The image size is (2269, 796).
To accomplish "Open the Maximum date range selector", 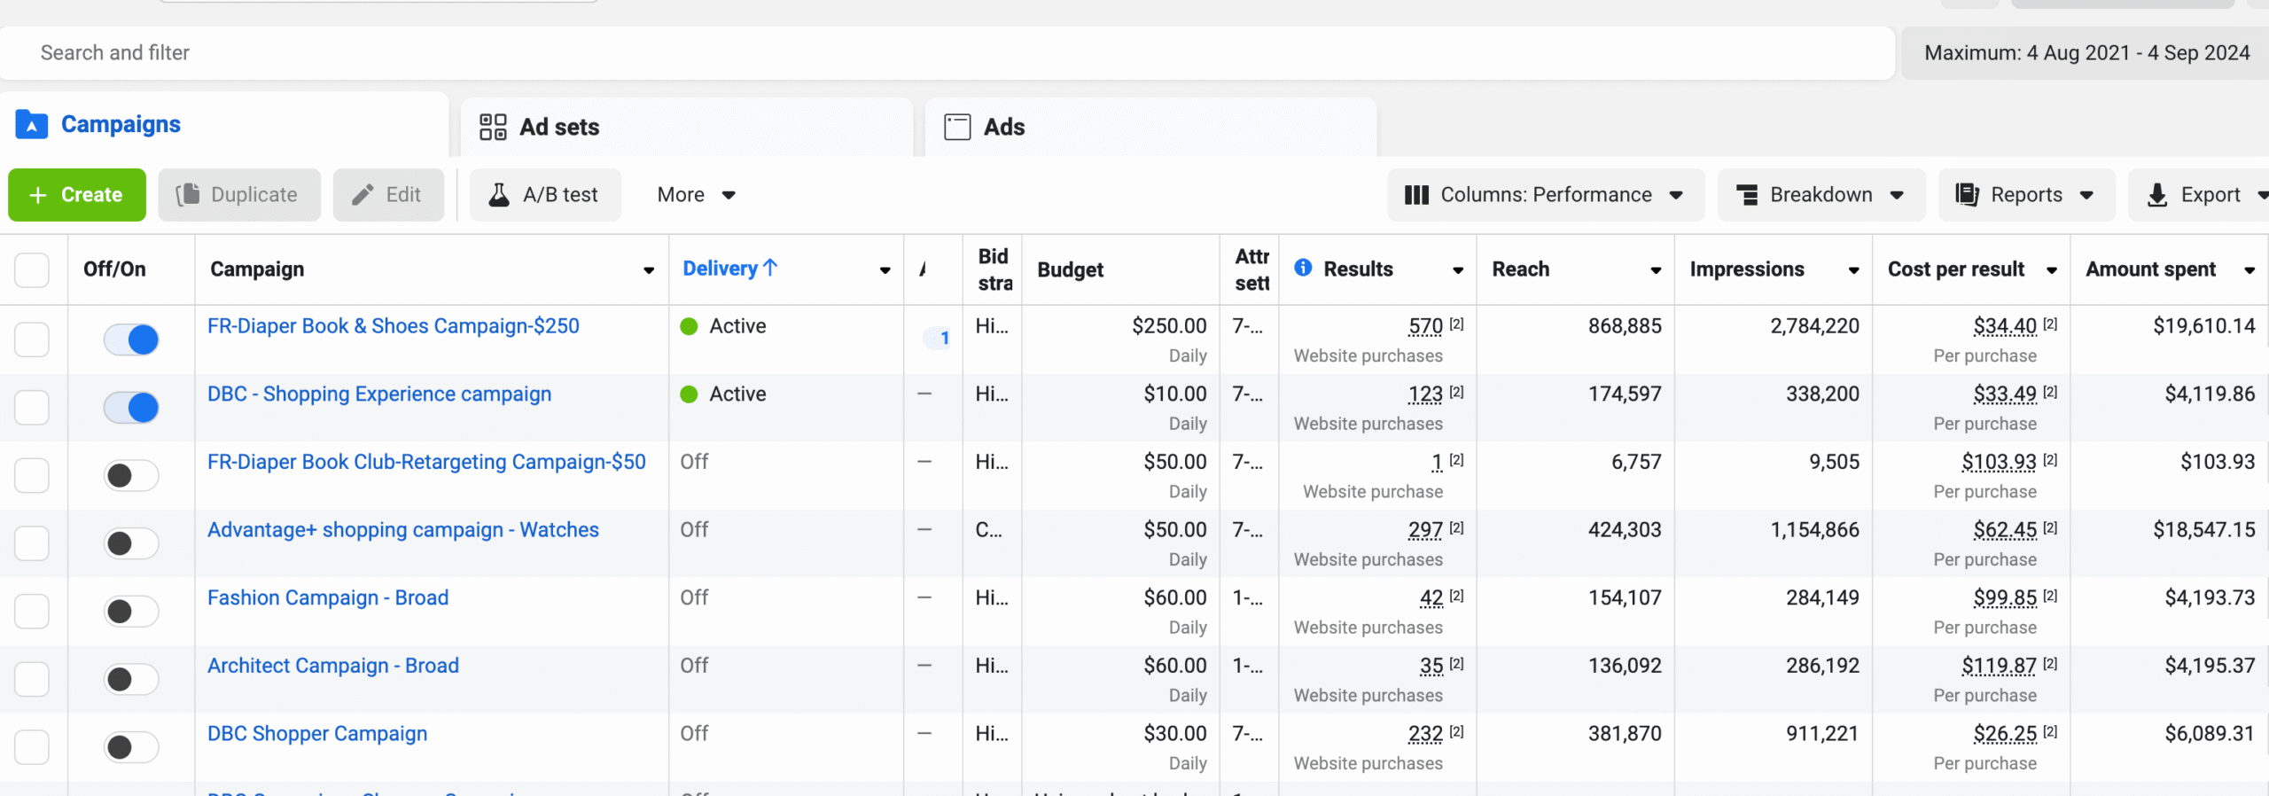I will (x=2086, y=53).
